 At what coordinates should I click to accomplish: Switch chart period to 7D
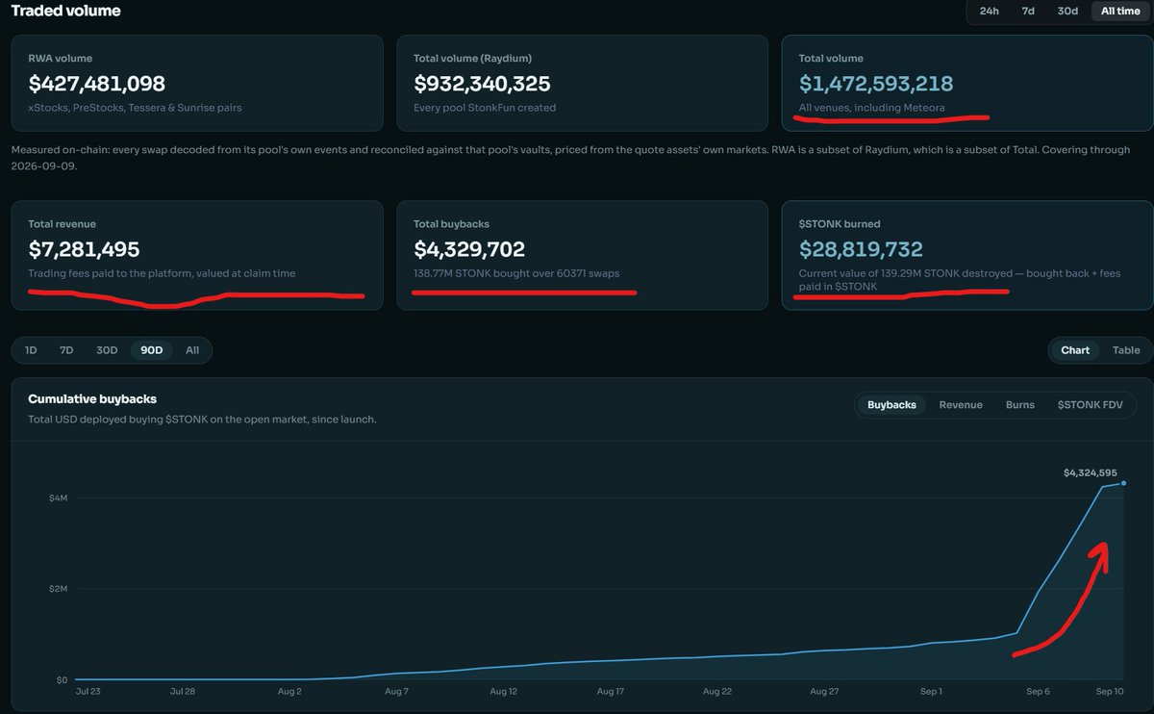[x=66, y=350]
